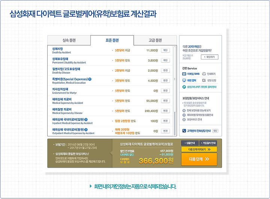Click the 고객센터 phone icon
Image resolution: width=270 pixels, height=199 pixels.
tap(184, 131)
